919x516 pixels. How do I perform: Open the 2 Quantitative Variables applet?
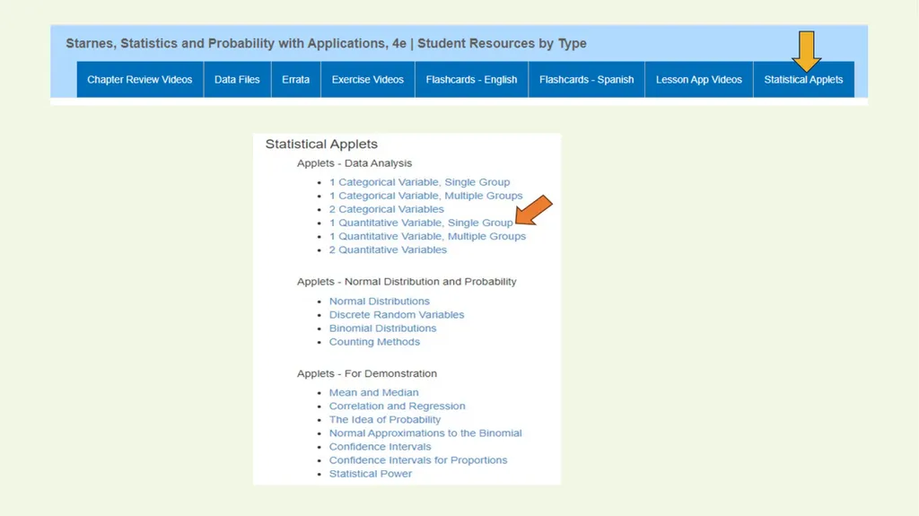pos(388,249)
